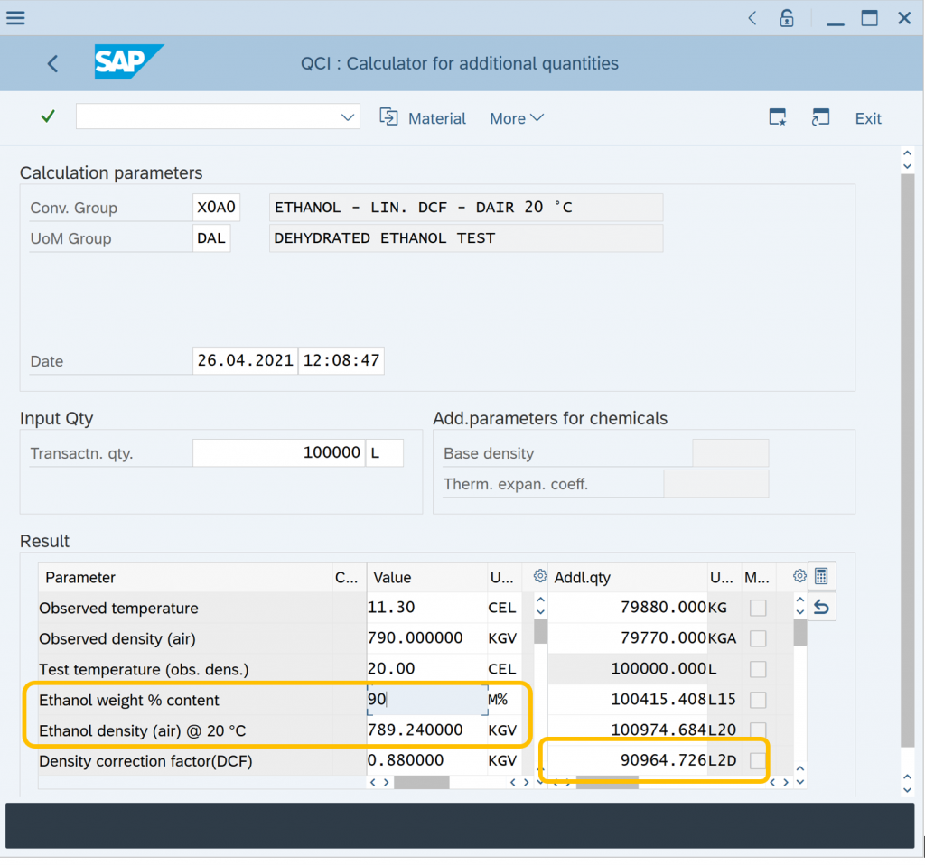Expand the More menu
Image resolution: width=925 pixels, height=865 pixels.
tap(517, 118)
